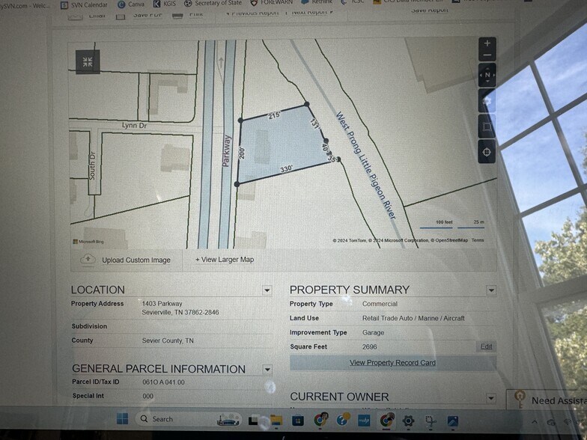Click View Larger Map link
Screen dimensions: 587x440
click(x=225, y=260)
